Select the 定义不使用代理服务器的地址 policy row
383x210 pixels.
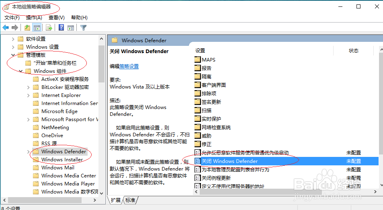click(x=286, y=186)
